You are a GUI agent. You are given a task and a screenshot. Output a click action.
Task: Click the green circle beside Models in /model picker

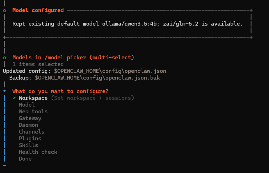pos(5,58)
